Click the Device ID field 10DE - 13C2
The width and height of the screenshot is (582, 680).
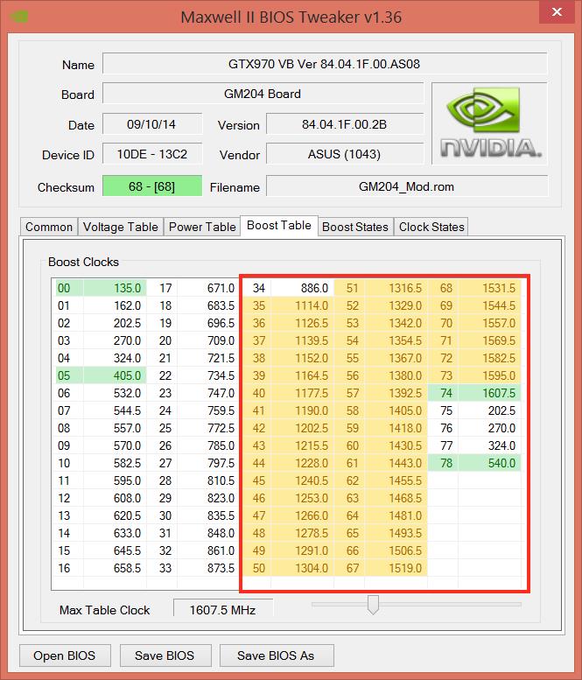coord(151,154)
